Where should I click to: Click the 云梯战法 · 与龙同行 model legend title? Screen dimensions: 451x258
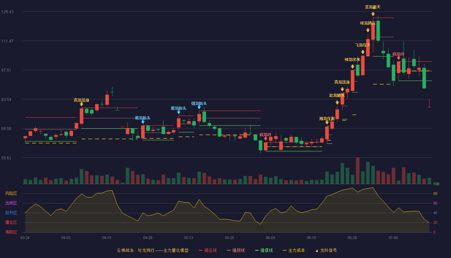point(152,250)
